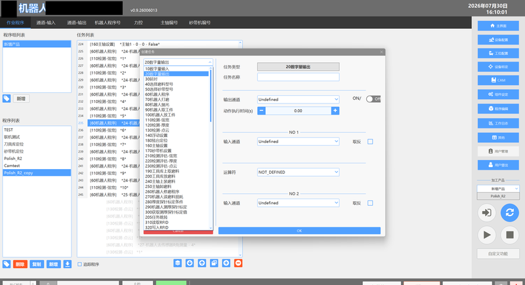Image resolution: width=525 pixels, height=285 pixels.
Task: Open 组件设定 in the right sidebar
Action: click(x=498, y=94)
